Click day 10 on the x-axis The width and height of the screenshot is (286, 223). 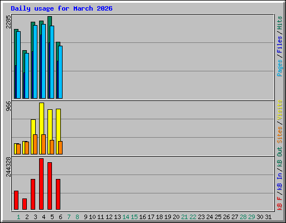[92, 217]
